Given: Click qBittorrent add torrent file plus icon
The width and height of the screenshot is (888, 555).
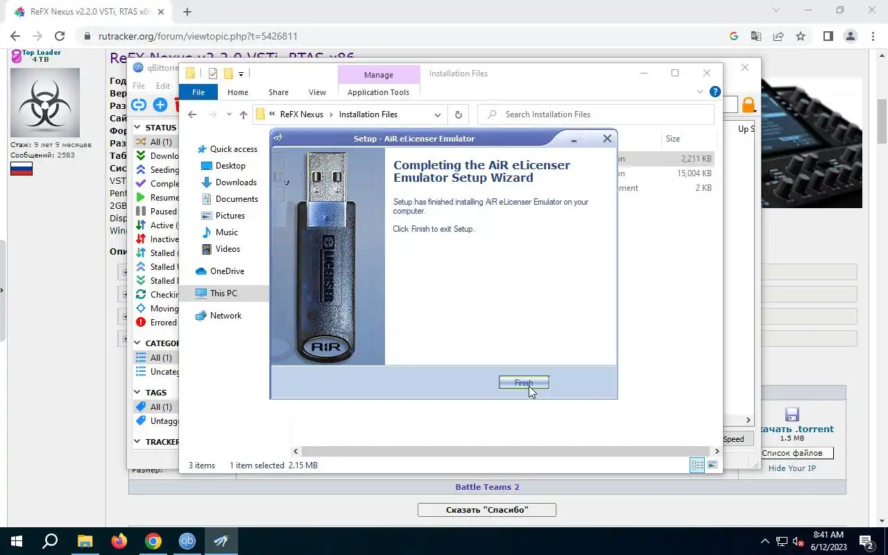Looking at the screenshot, I should coord(160,105).
